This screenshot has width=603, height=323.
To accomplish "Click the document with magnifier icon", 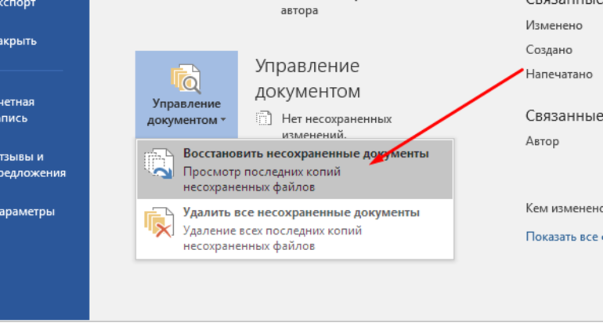I will click(x=186, y=79).
